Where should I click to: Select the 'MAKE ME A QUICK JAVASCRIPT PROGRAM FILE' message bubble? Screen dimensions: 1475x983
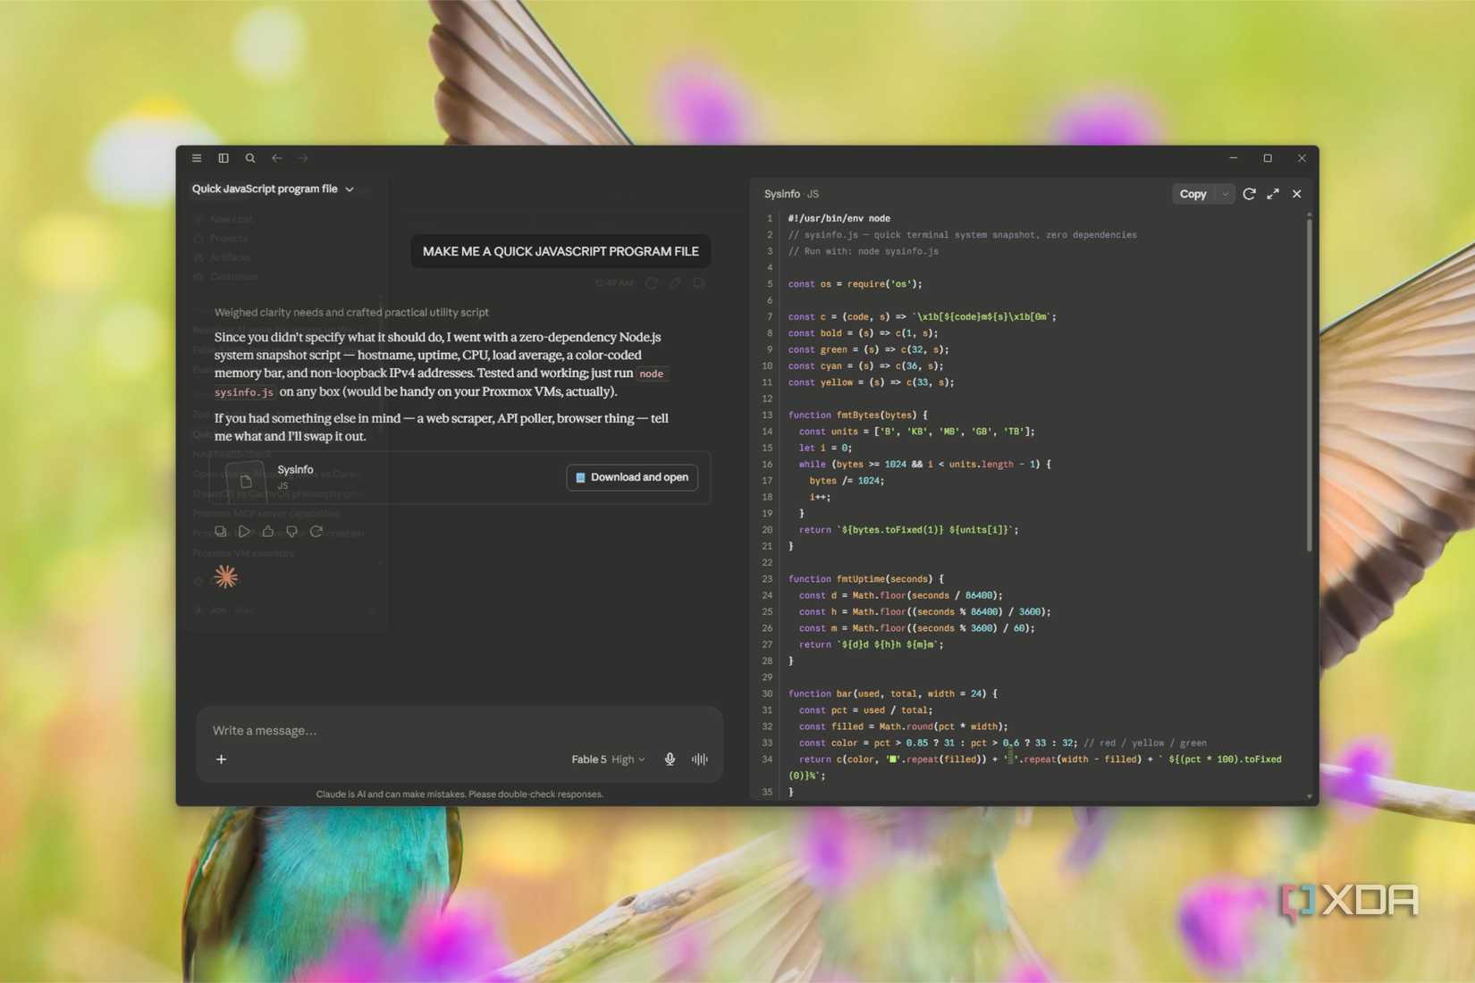(560, 251)
